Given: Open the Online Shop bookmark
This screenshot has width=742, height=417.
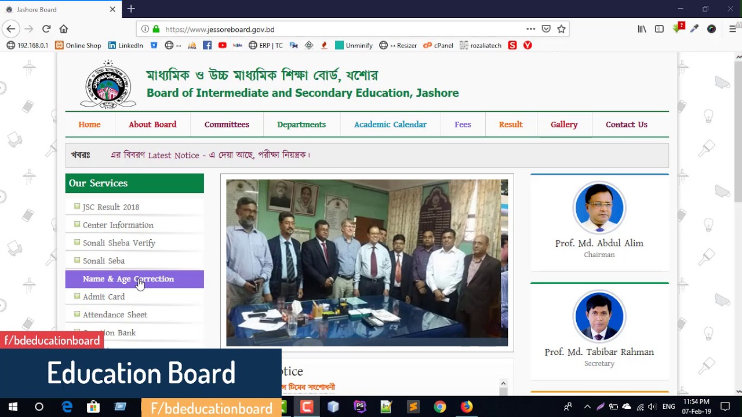Looking at the screenshot, I should (x=78, y=45).
